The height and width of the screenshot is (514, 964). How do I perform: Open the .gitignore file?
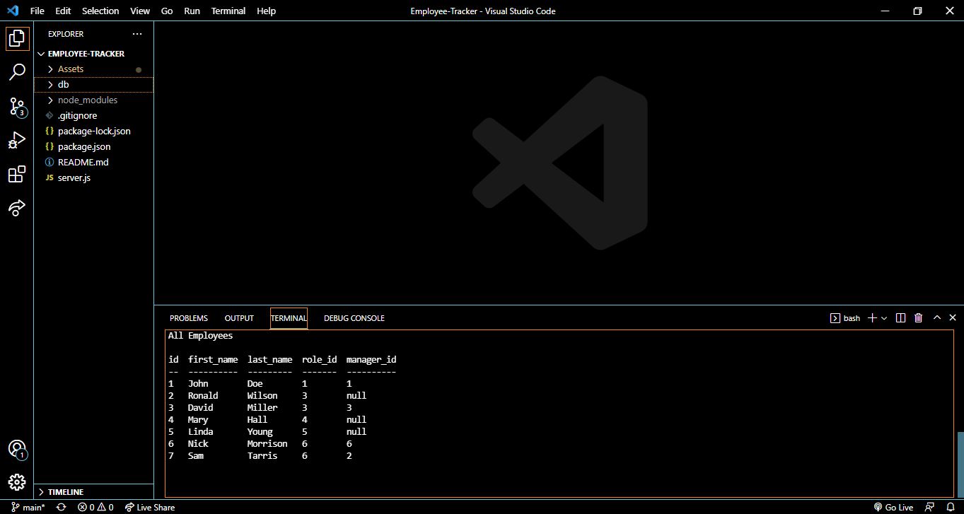(x=93, y=116)
